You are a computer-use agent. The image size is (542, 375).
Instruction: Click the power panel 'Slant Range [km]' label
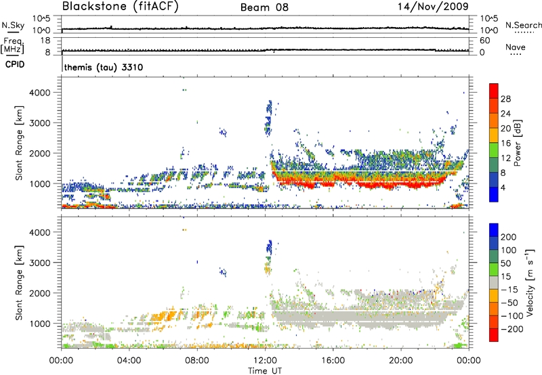[x=19, y=143]
